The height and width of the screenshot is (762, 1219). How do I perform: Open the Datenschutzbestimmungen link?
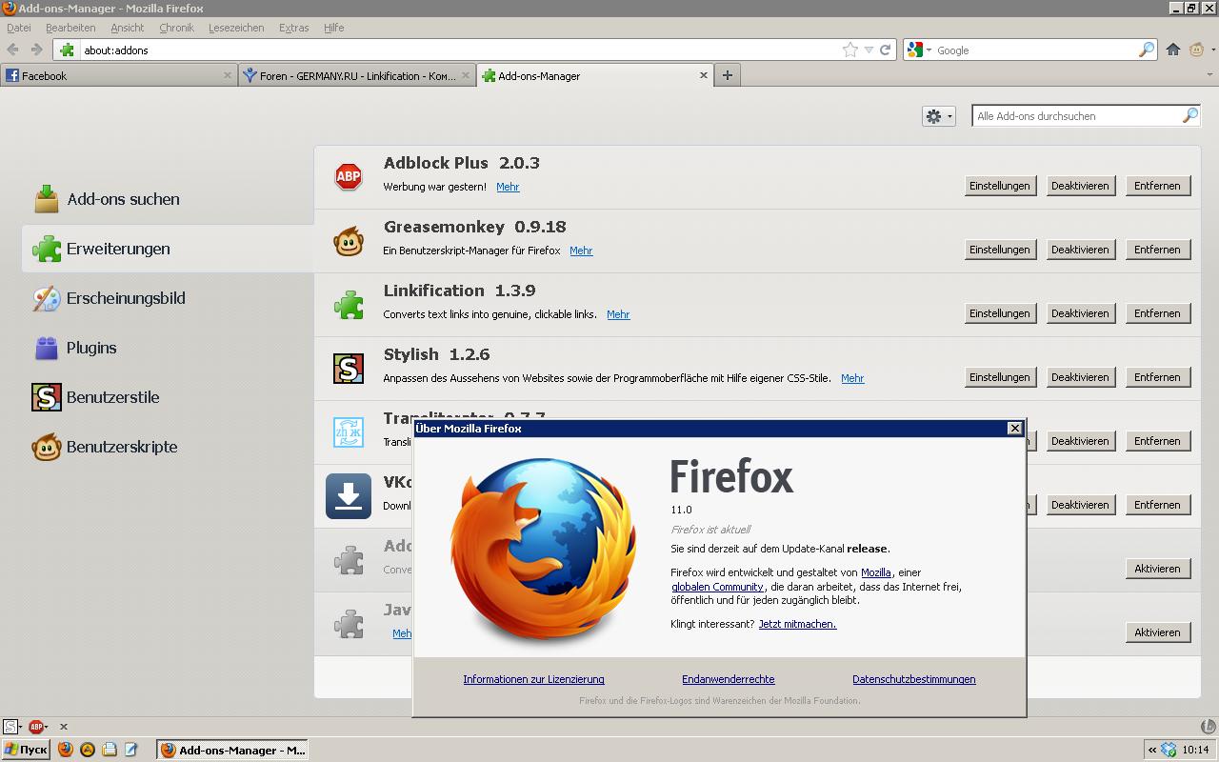click(x=914, y=679)
